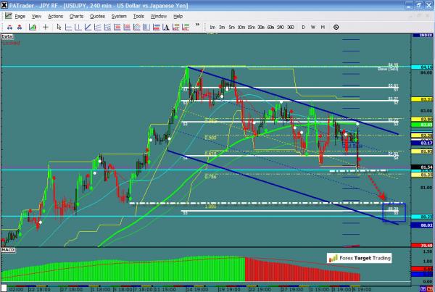Click the Data label at chart top-left
Viewport: 435px width, 292px height.
click(x=7, y=35)
